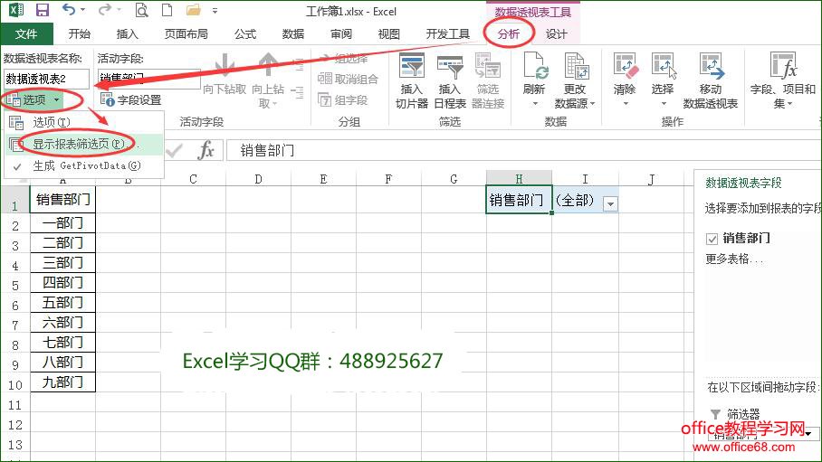The image size is (822, 462).
Task: Open the 文件 tab
Action: 26,34
